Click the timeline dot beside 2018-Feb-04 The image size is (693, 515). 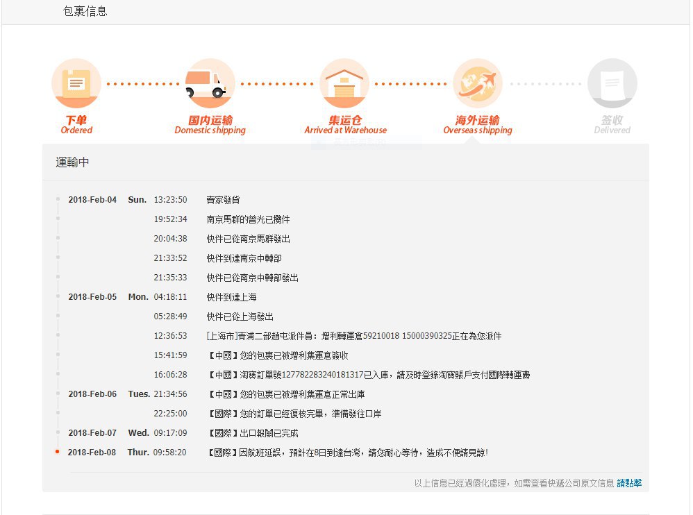(x=58, y=199)
